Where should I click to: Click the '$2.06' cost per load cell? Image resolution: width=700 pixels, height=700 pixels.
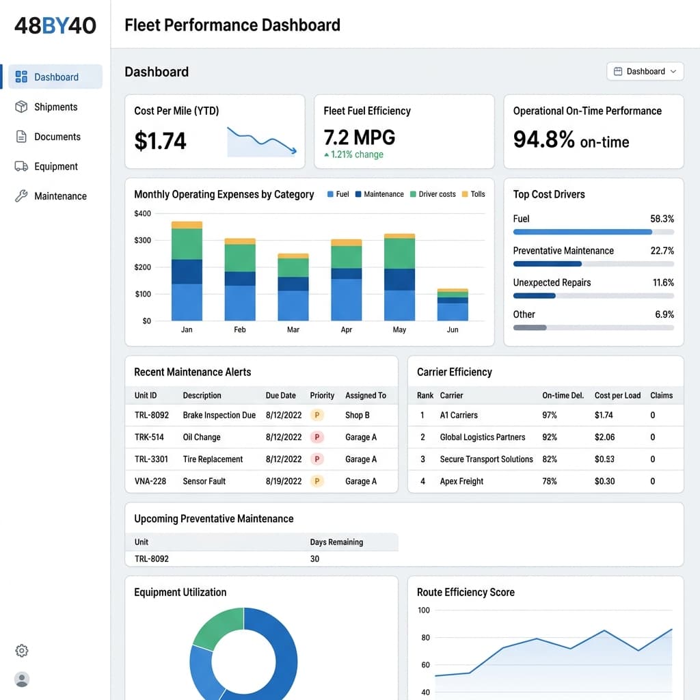pyautogui.click(x=604, y=437)
